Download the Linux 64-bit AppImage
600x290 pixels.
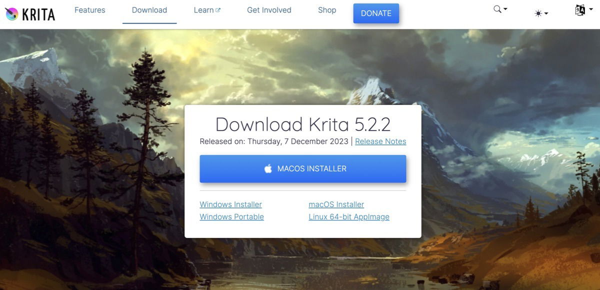point(349,216)
